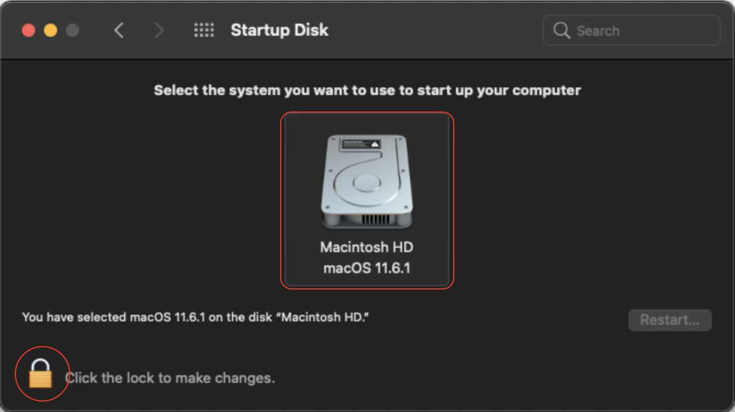Click the "macOS 11.6.1" version label under disk
This screenshot has width=735, height=412.
click(366, 269)
